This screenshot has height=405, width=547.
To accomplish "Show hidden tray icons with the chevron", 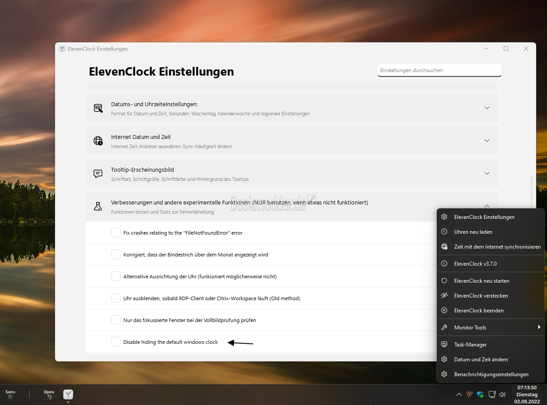I will coord(459,395).
